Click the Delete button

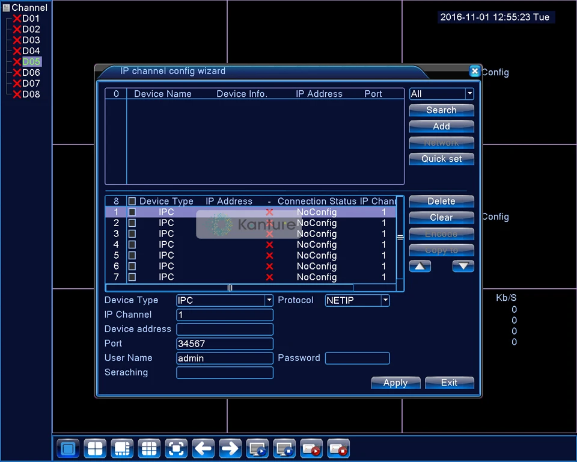tap(441, 201)
